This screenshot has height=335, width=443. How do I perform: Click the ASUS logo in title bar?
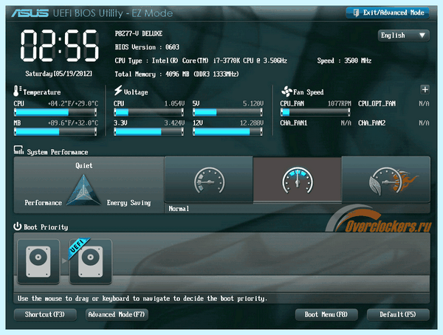(30, 13)
